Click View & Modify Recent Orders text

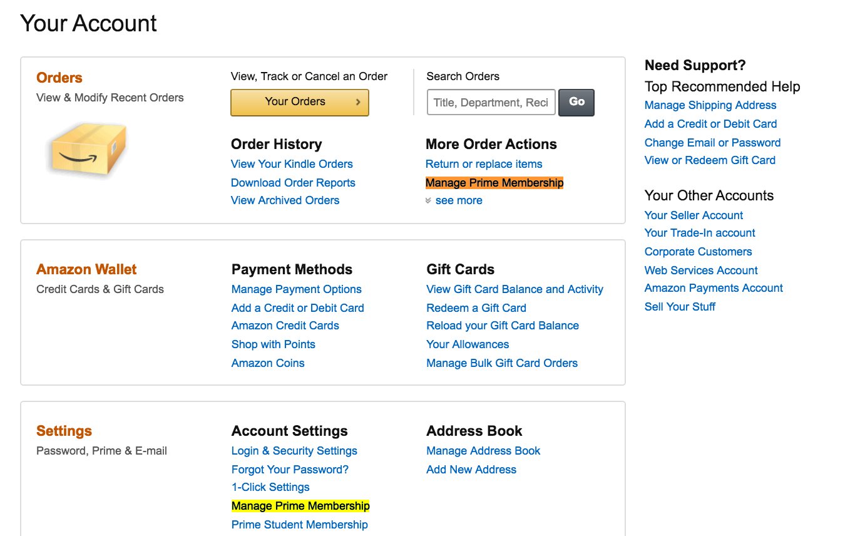pos(110,98)
